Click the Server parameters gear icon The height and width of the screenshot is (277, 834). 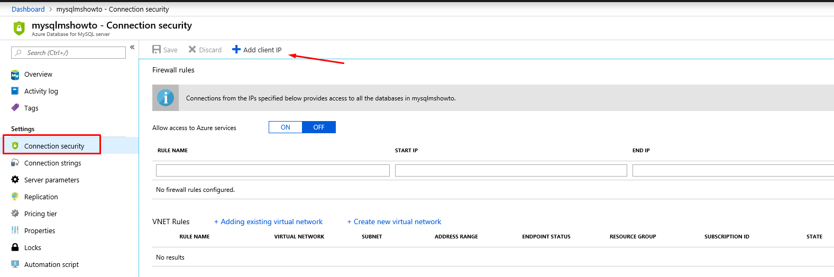(x=15, y=180)
